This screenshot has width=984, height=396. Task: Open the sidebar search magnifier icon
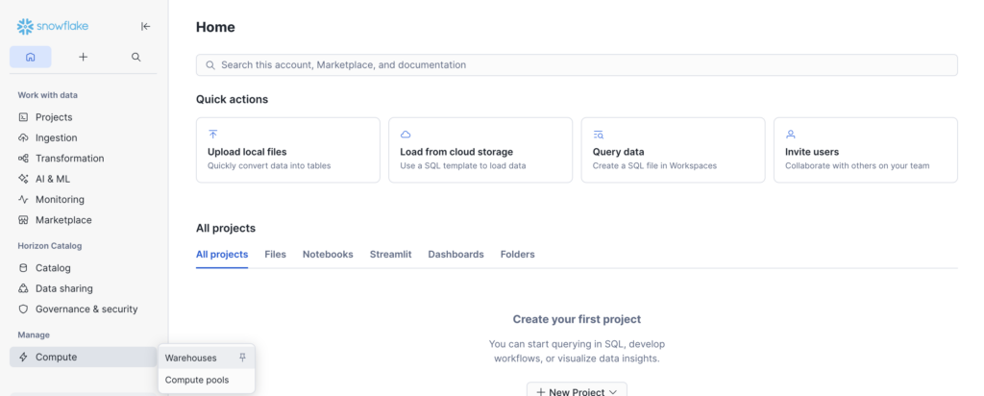[x=136, y=57]
